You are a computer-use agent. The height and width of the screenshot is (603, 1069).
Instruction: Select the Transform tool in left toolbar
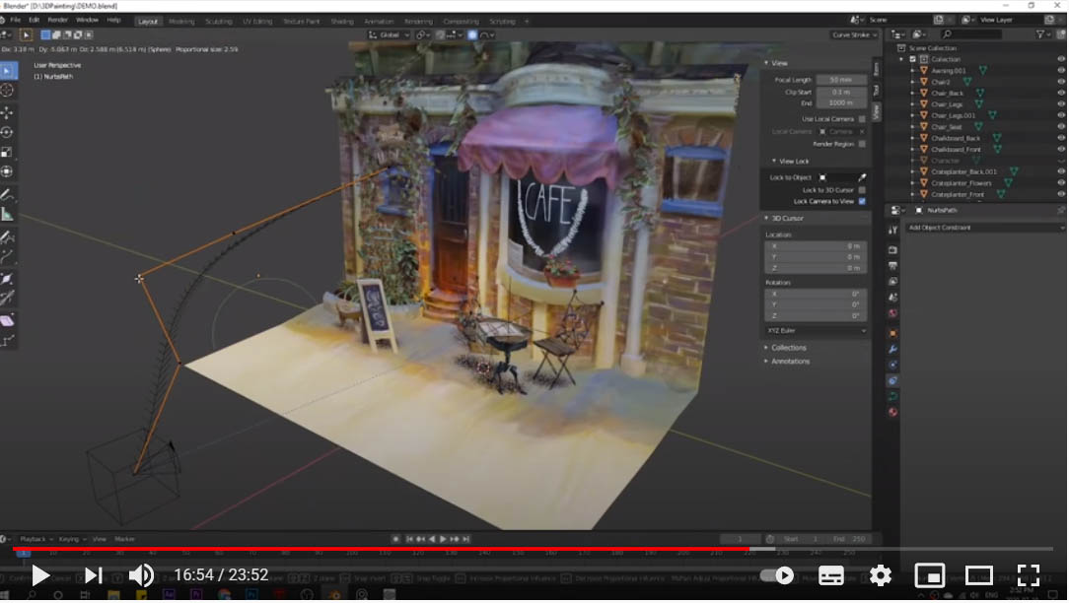tap(8, 171)
